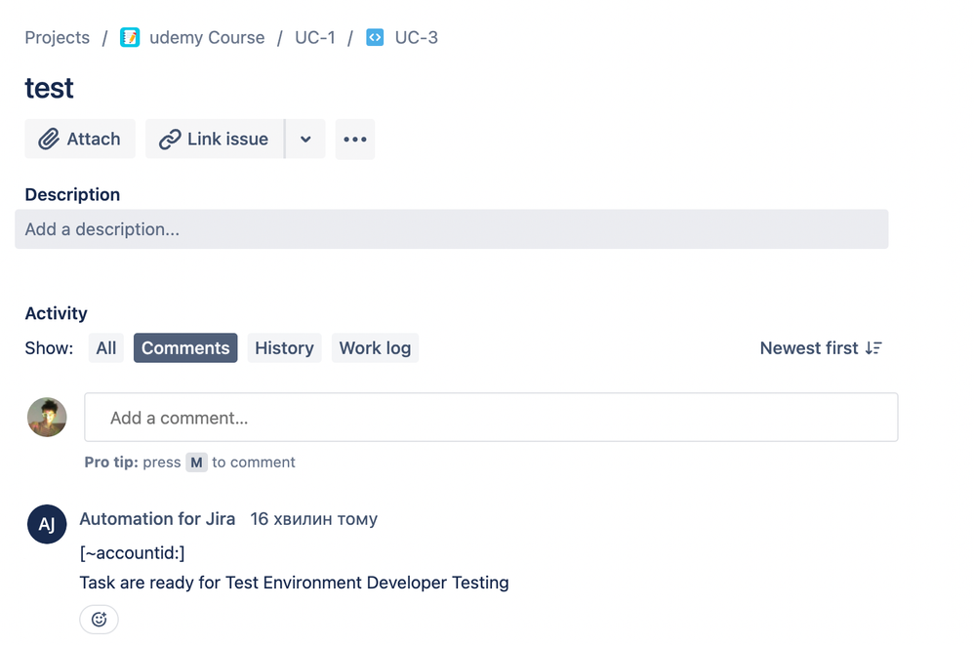Go to Projects breadcrumb link
974x645 pixels.
coord(58,37)
